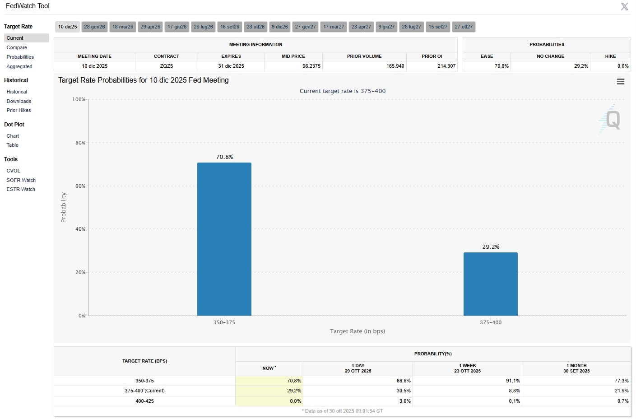Open the Downloads page

tap(19, 101)
